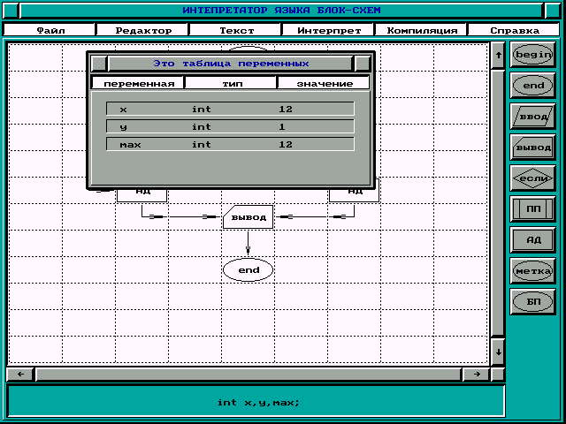Open the Редактор menu
Screen dimensions: 566x424
[x=143, y=30]
